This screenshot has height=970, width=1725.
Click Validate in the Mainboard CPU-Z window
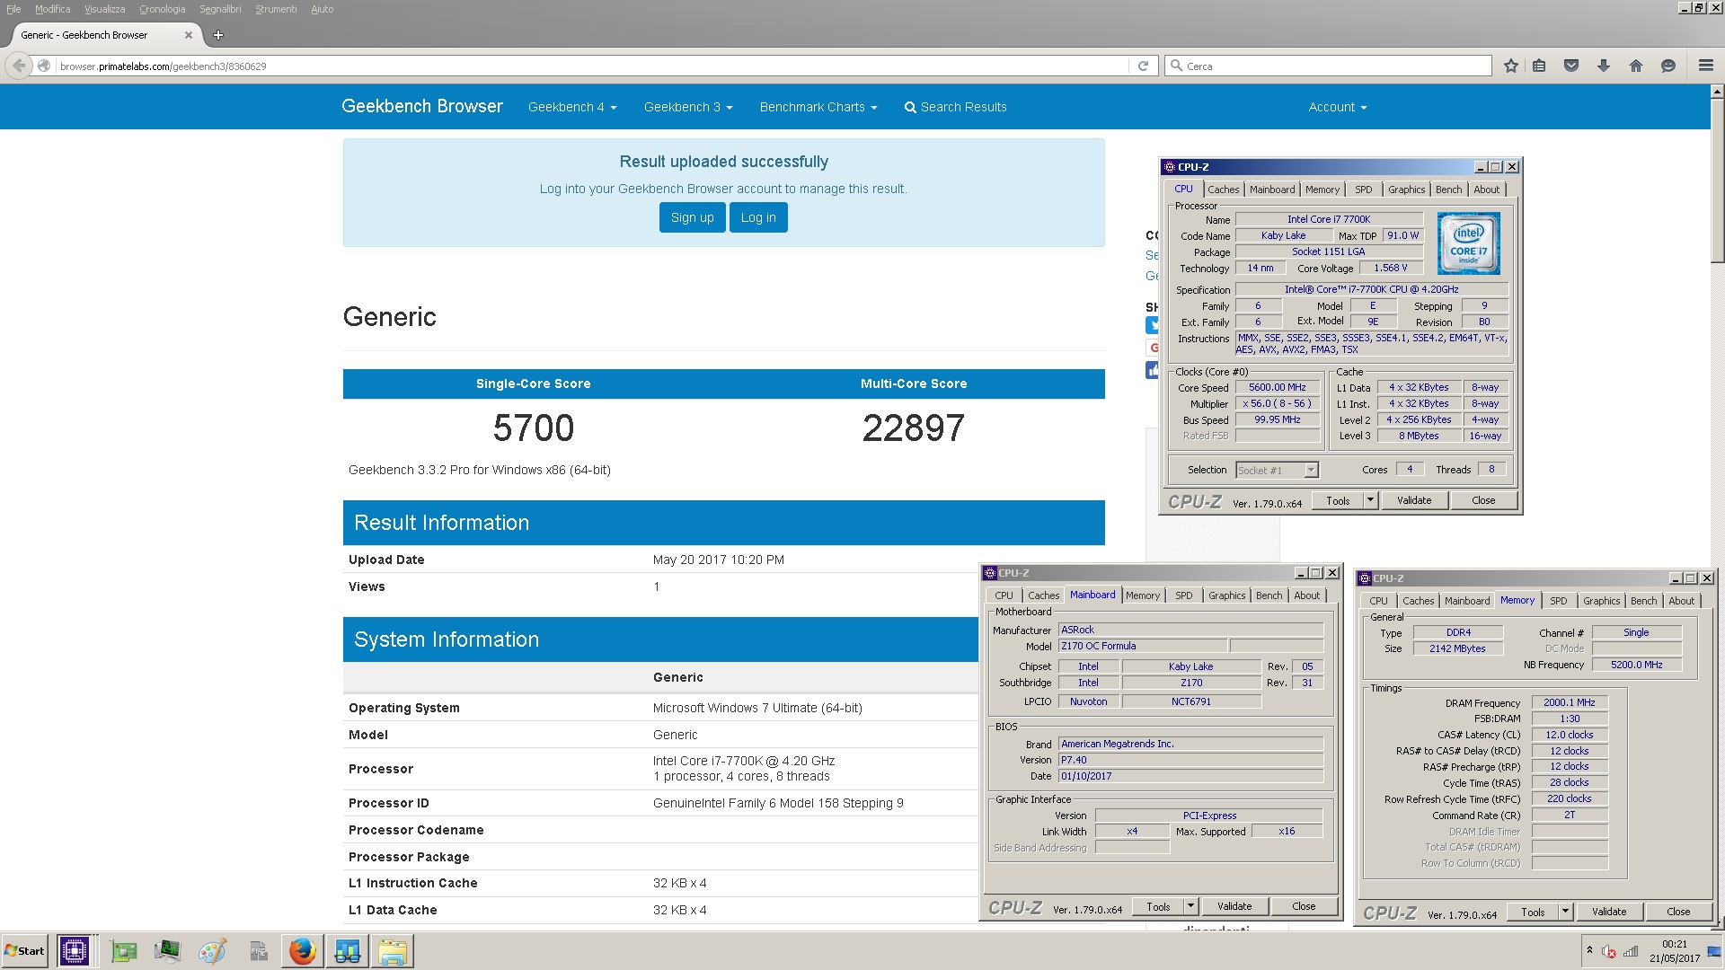click(1234, 906)
